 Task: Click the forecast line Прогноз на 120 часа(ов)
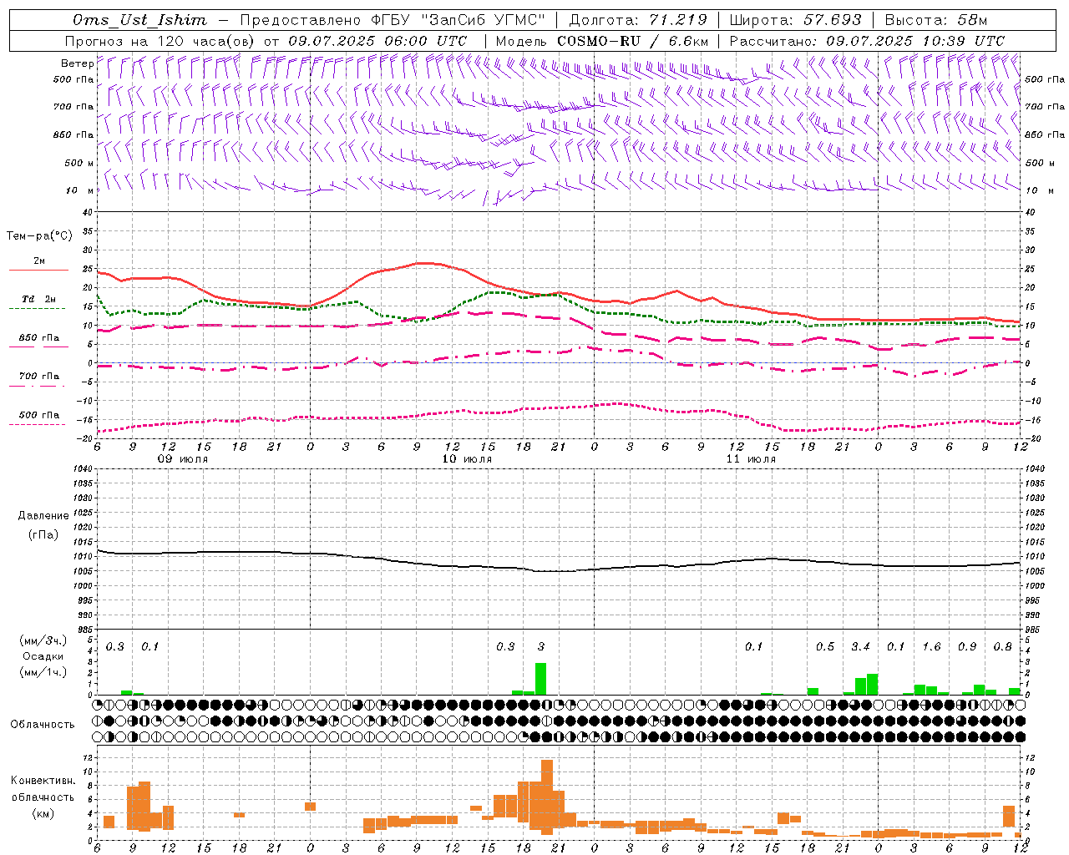click(161, 41)
